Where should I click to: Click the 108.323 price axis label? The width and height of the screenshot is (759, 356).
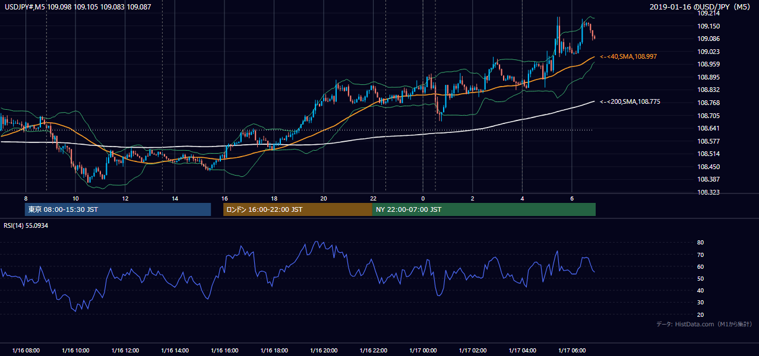tap(709, 193)
